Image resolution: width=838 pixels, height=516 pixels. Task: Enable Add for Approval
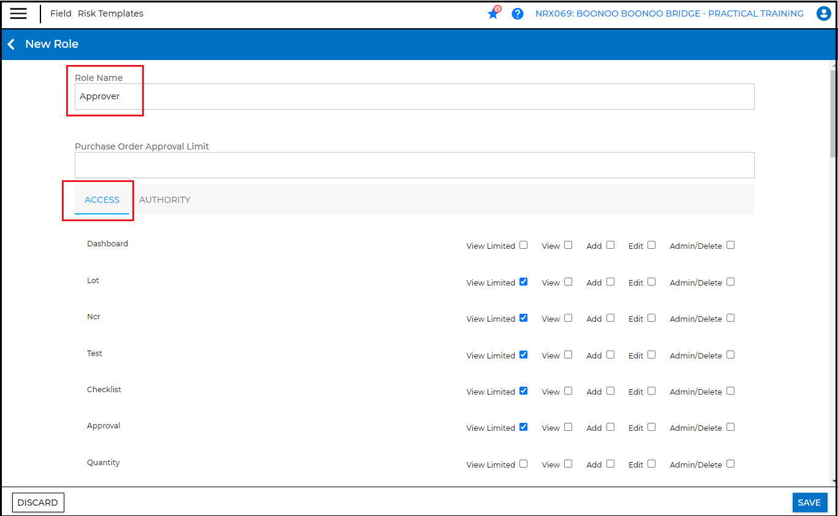tap(610, 427)
